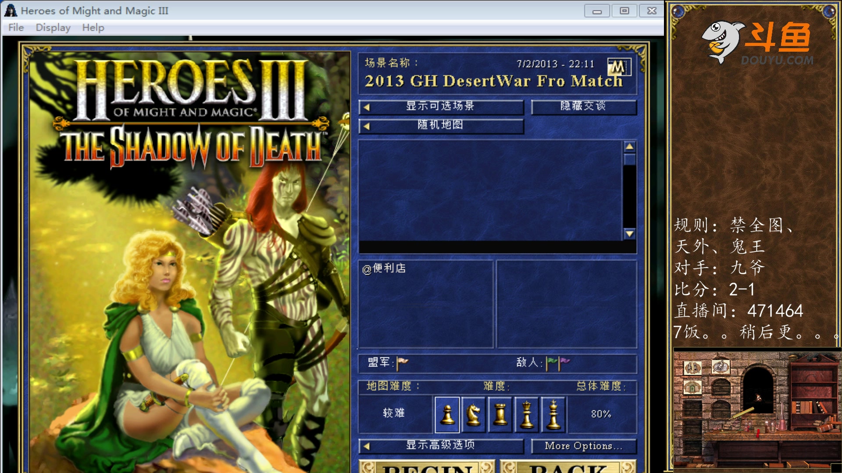Click the 80% total difficulty value
Image resolution: width=842 pixels, height=473 pixels.
tap(601, 414)
